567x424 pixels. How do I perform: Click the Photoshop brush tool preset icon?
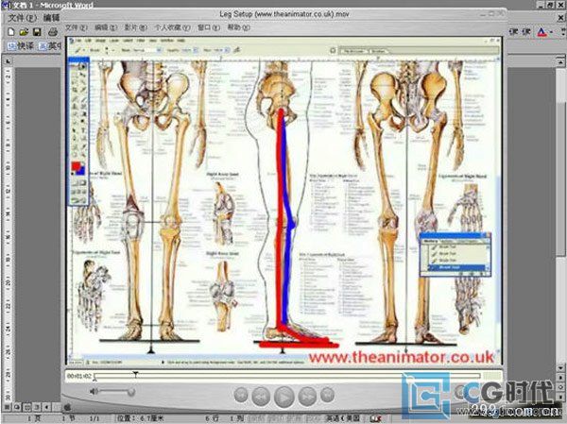click(78, 50)
